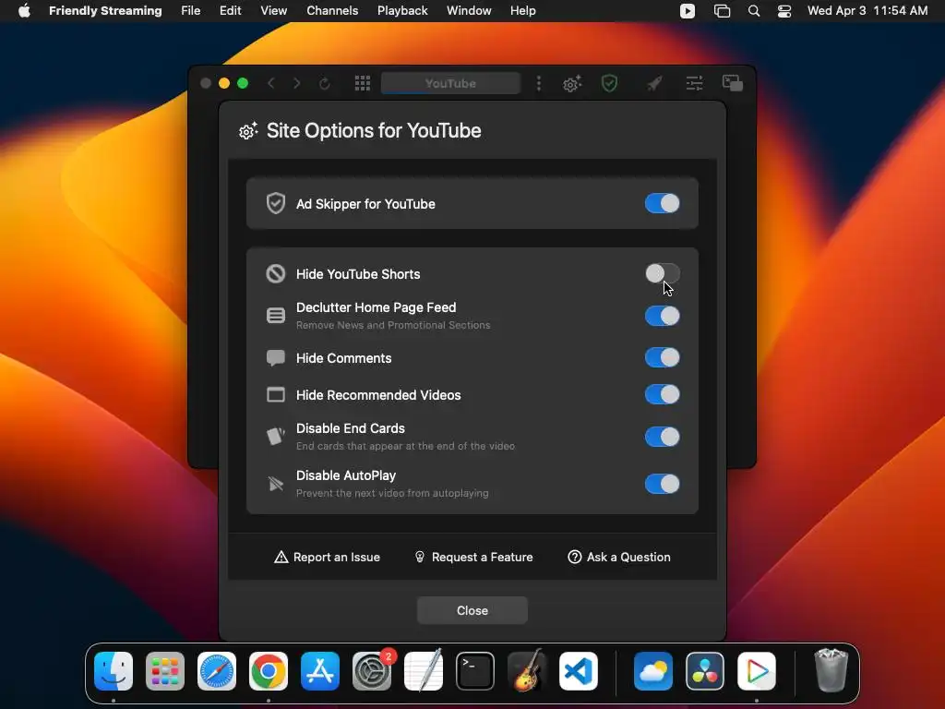Toggle Hide Recommended Videos switch
Viewport: 945px width, 709px height.
pyautogui.click(x=662, y=395)
